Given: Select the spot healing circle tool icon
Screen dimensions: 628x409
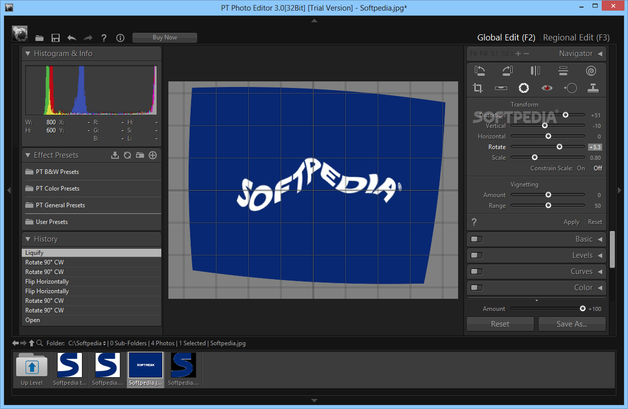Looking at the screenshot, I should tap(570, 88).
